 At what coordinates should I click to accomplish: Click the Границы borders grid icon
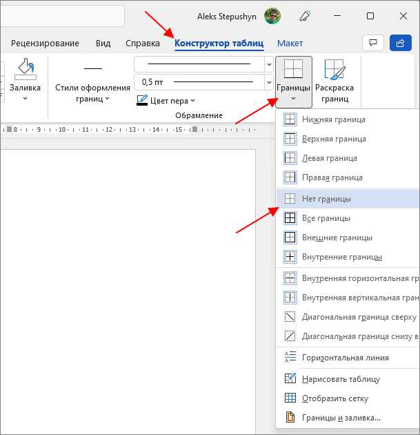point(293,68)
